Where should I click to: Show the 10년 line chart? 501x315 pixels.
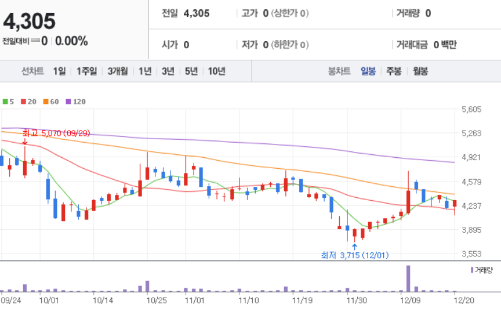pos(217,71)
